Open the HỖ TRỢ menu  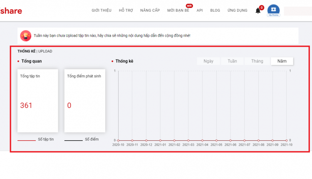click(x=126, y=10)
